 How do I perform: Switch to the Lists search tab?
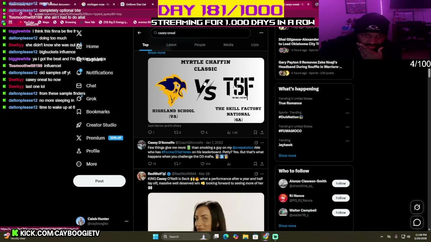click(x=255, y=45)
